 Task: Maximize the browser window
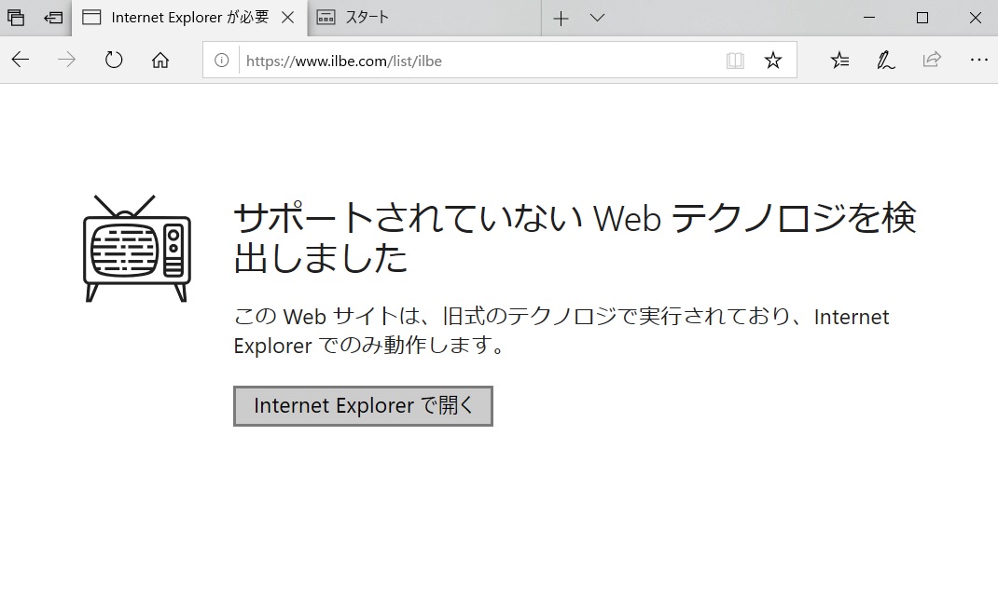point(922,18)
